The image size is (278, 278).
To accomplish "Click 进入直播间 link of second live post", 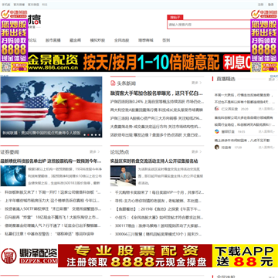I will point(267,131).
